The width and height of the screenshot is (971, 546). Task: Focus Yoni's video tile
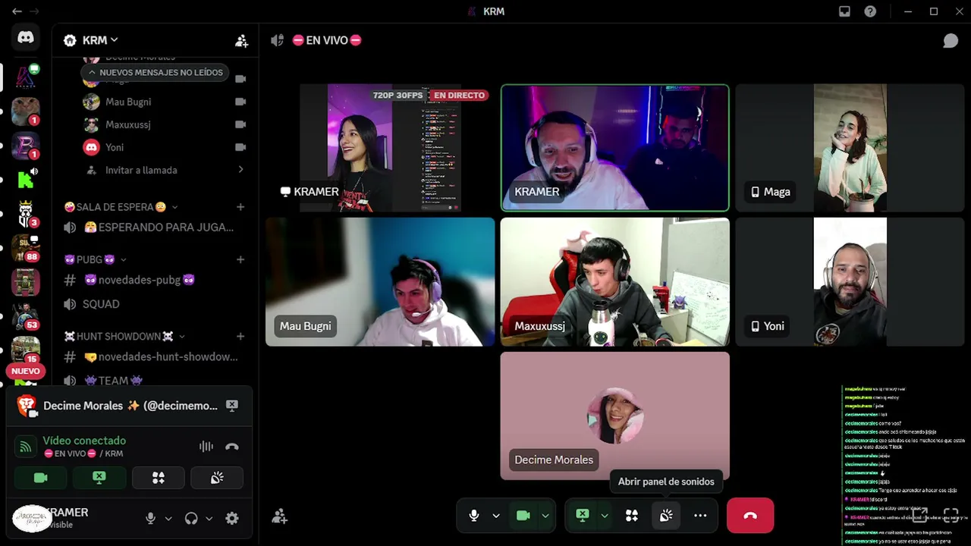click(850, 282)
